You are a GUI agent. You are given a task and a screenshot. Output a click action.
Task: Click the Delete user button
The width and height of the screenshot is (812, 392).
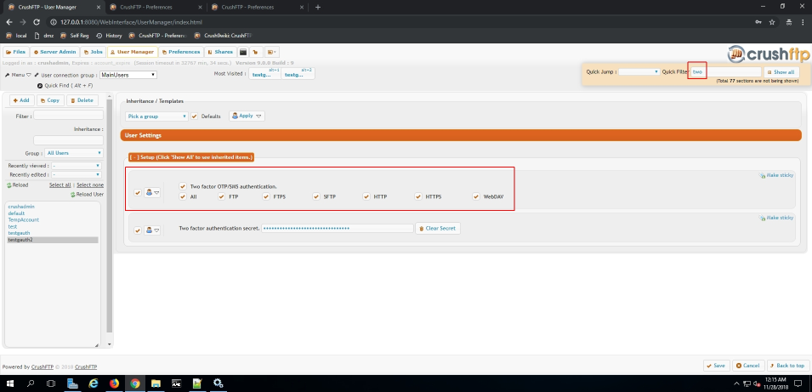82,100
